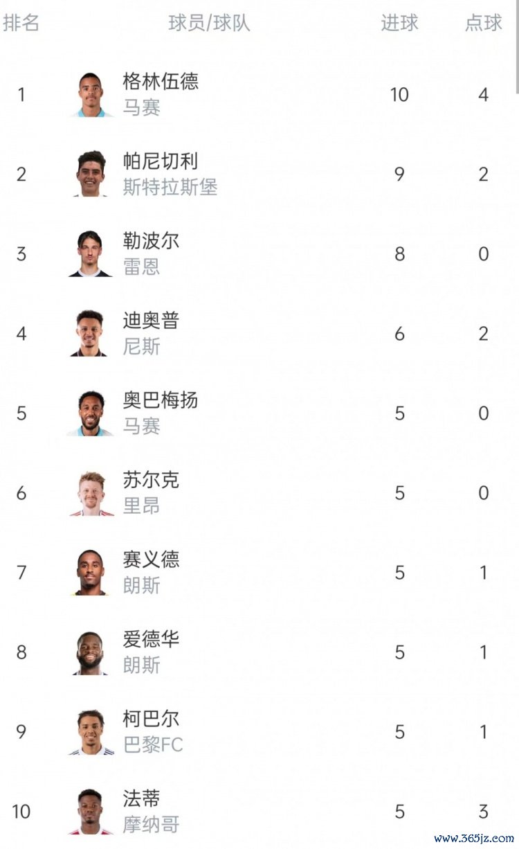Open team name 斯特拉斯堡

[170, 188]
